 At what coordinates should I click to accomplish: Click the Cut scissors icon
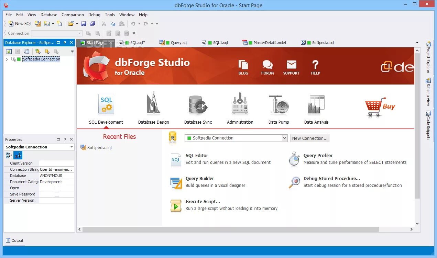[103, 24]
